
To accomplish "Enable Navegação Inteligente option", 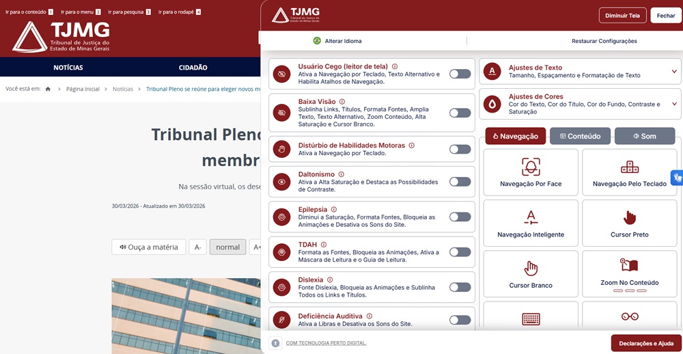I will click(531, 223).
